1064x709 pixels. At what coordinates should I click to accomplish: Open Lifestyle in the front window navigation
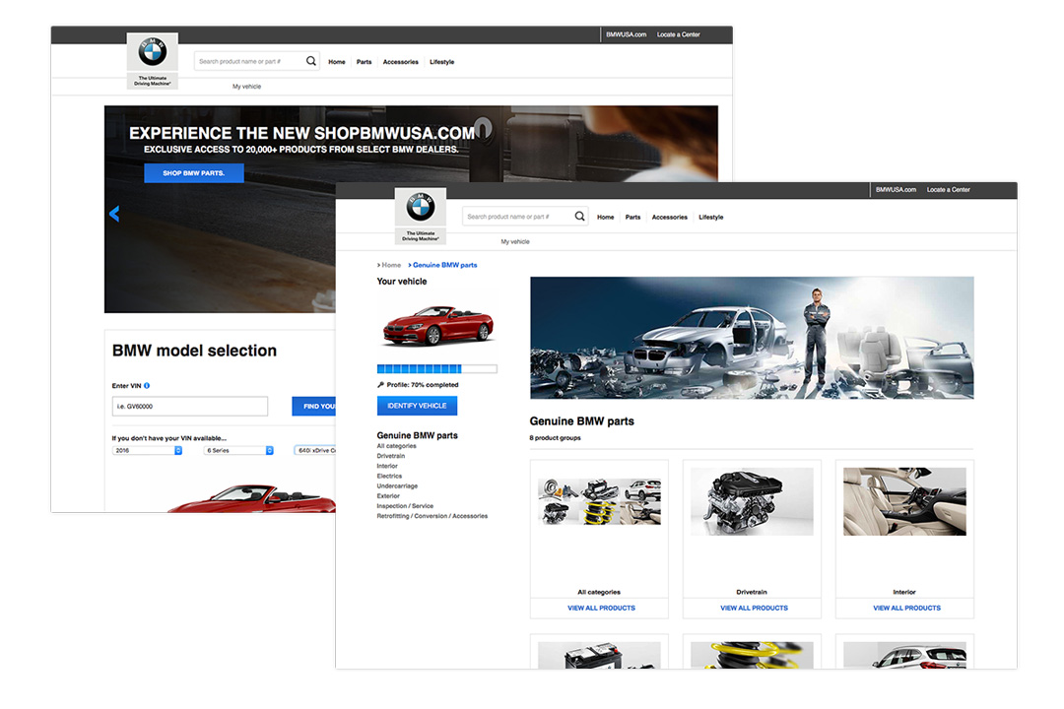pos(710,217)
